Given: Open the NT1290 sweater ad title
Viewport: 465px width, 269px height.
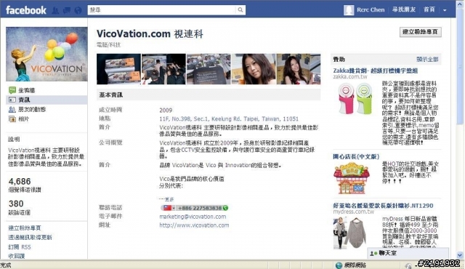Looking at the screenshot, I should [383, 206].
